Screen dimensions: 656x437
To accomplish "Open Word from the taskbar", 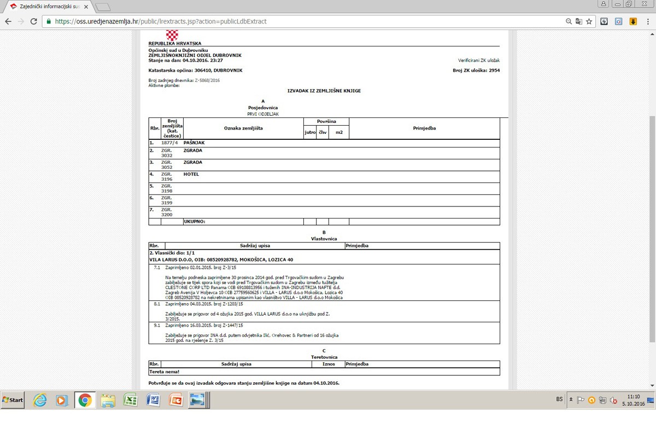I will [x=153, y=400].
